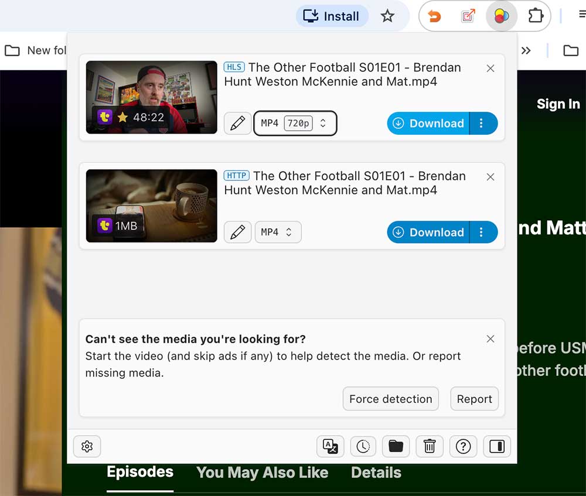Screen dimensions: 586x496
Task: Select the Episodes tab
Action: point(140,472)
